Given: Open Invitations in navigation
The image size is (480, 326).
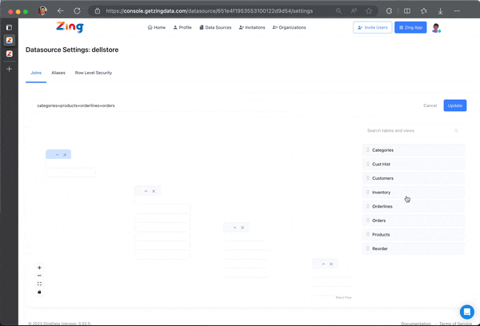Looking at the screenshot, I should pyautogui.click(x=252, y=27).
